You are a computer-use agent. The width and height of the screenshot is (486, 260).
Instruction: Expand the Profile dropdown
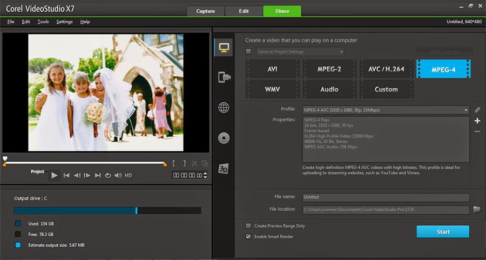(x=465, y=110)
